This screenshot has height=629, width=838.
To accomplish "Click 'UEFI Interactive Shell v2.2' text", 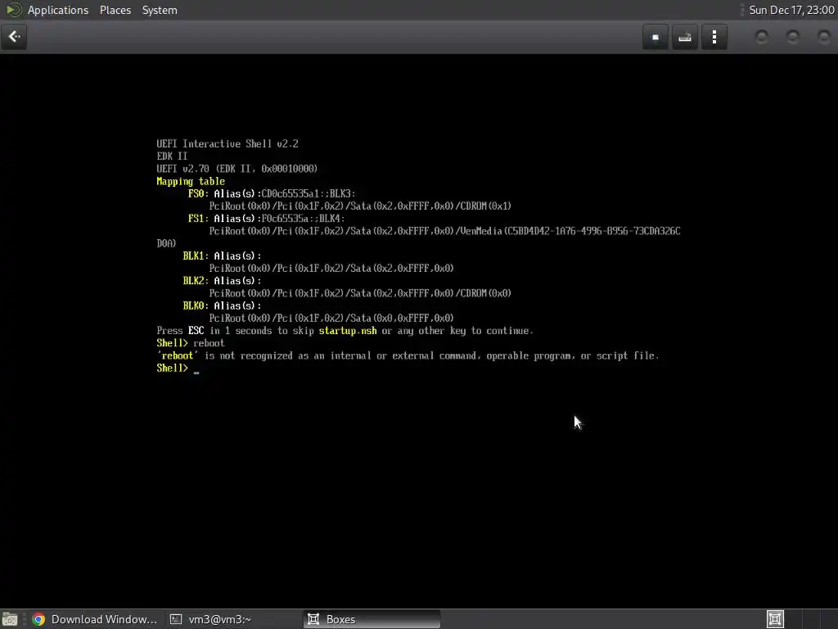I will tap(228, 144).
